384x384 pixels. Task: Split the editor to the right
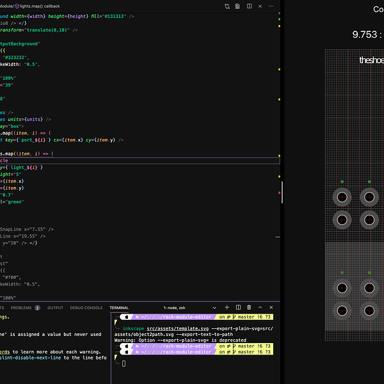pyautogui.click(x=249, y=6)
